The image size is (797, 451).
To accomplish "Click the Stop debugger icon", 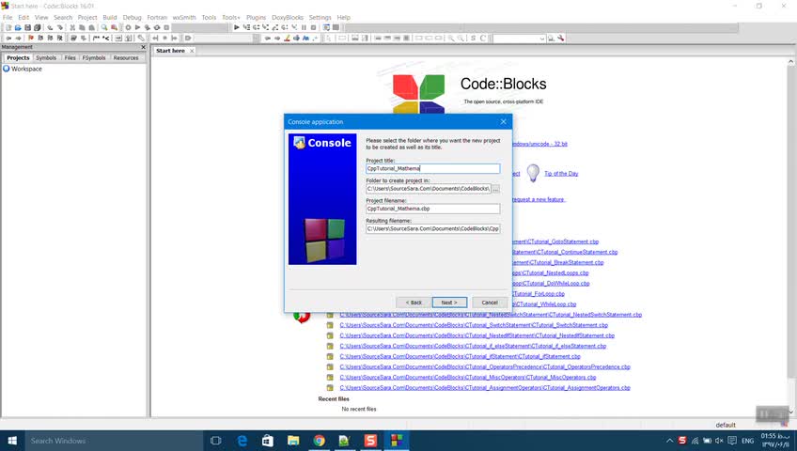I will click(x=314, y=27).
